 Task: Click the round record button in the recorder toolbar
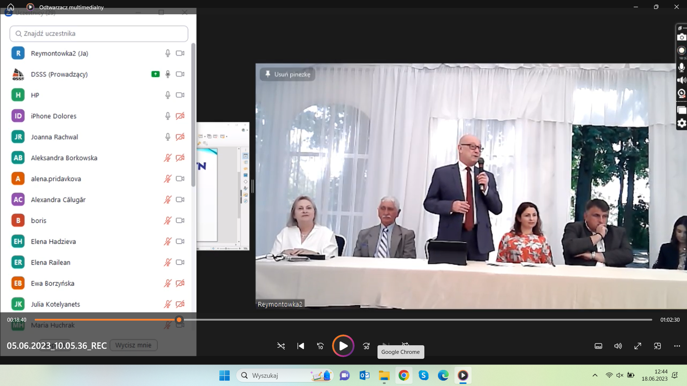(682, 50)
